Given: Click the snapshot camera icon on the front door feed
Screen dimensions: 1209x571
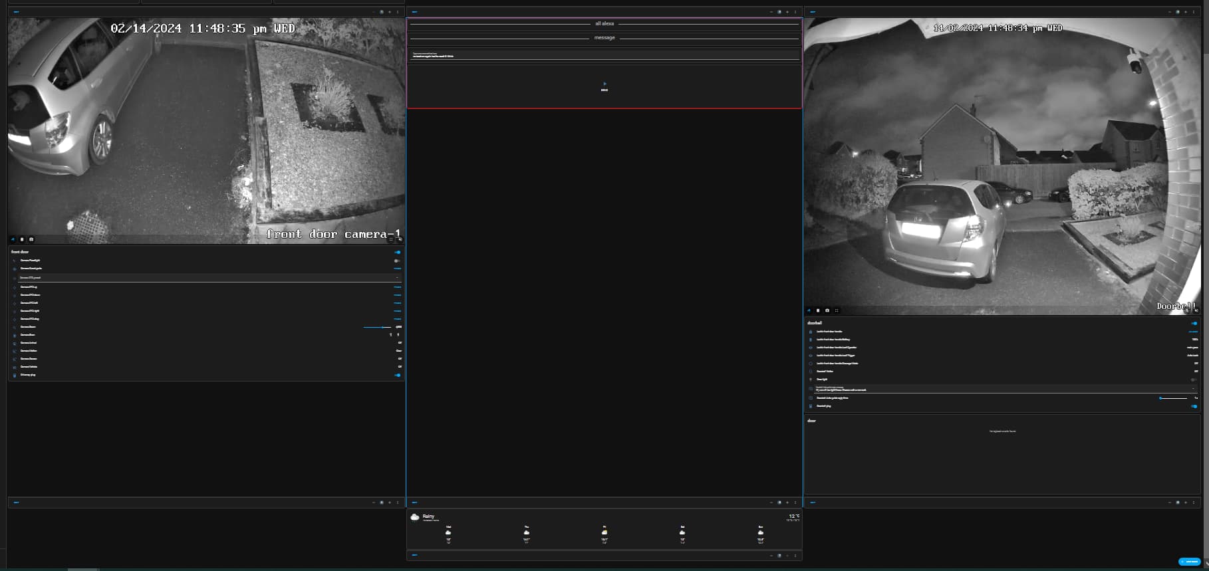Looking at the screenshot, I should [x=31, y=239].
